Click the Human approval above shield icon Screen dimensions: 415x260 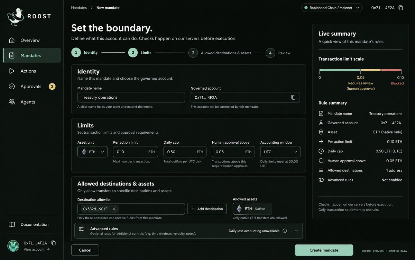pyautogui.click(x=321, y=161)
